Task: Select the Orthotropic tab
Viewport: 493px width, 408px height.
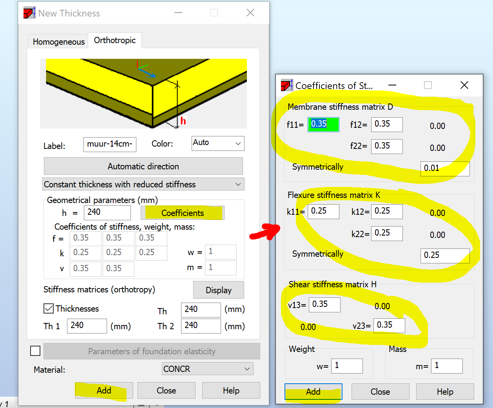Action: coord(115,40)
